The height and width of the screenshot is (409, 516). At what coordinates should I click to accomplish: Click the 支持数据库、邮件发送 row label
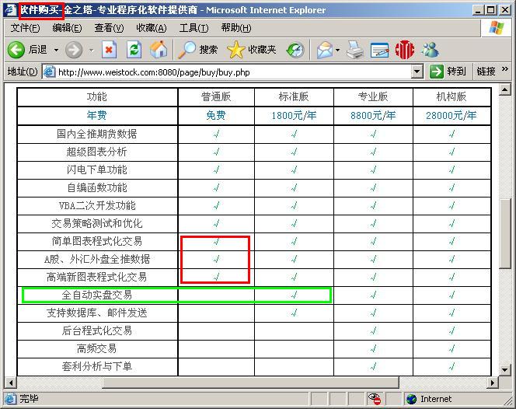pyautogui.click(x=96, y=313)
